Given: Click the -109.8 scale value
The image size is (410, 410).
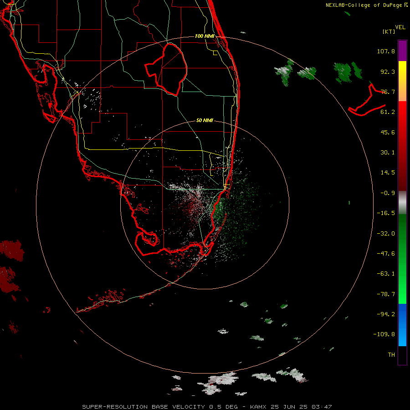Looking at the screenshot, I should point(384,334).
